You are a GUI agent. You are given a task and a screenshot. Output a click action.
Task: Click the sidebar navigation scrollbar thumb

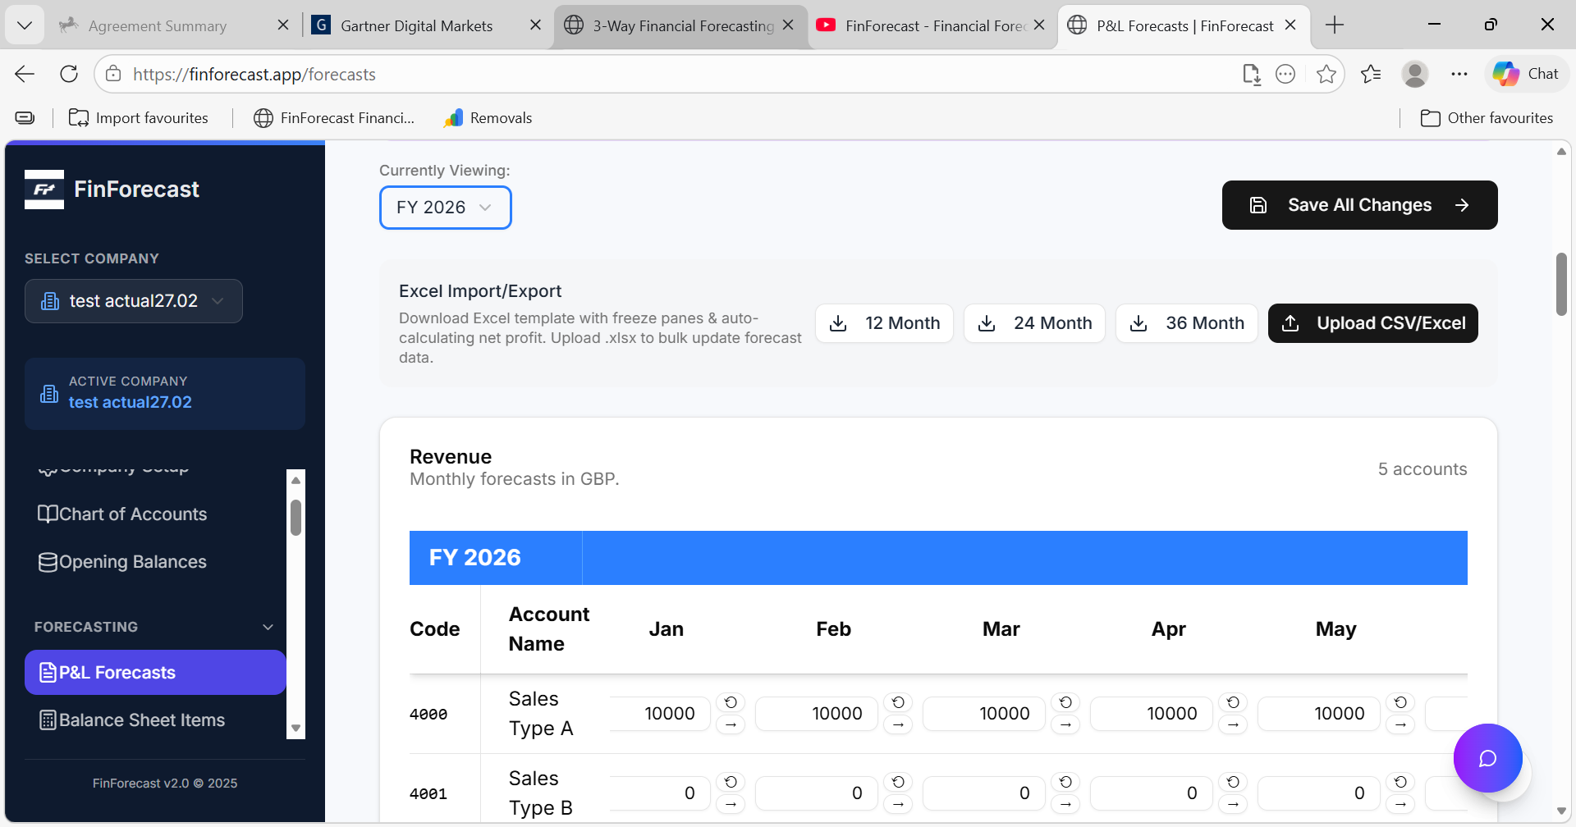(296, 517)
